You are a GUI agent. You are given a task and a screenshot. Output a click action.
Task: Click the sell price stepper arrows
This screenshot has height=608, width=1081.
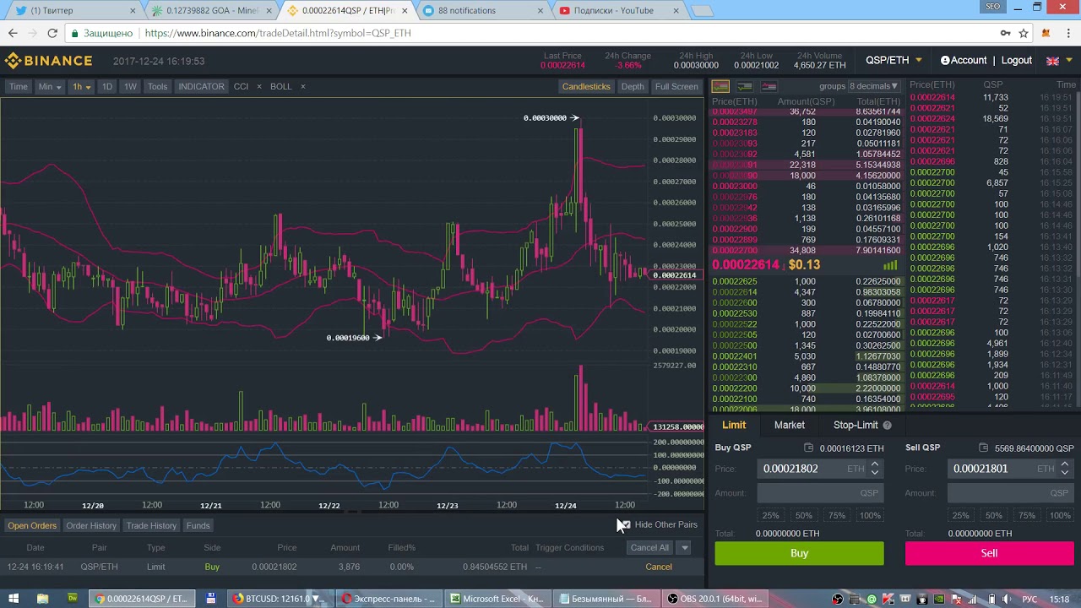[1065, 468]
